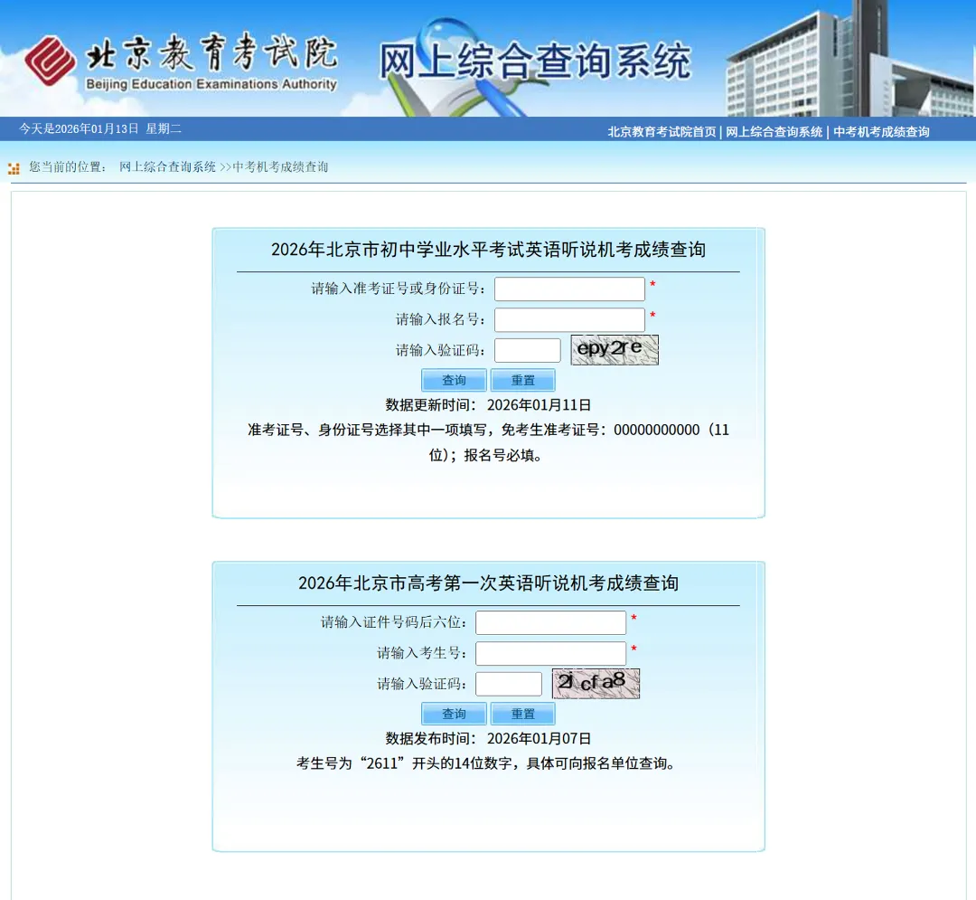Click 重置 button in 初中学业水平考试 form
Viewport: 976px width, 900px height.
pyautogui.click(x=523, y=380)
